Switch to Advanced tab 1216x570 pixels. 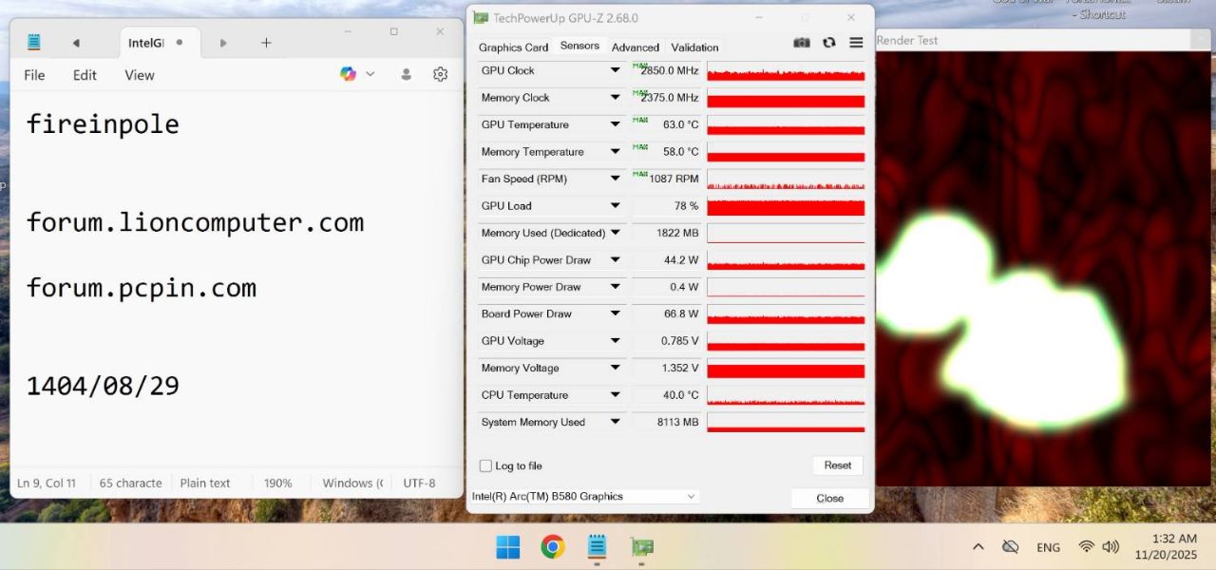click(x=636, y=47)
